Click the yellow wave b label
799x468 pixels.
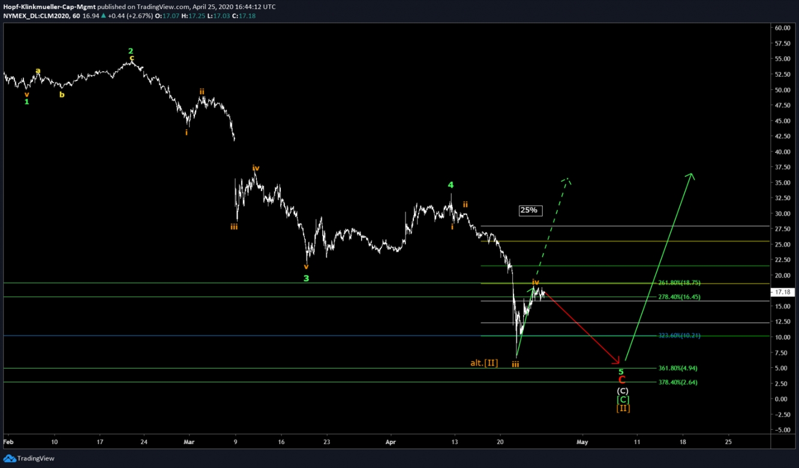[x=62, y=94]
